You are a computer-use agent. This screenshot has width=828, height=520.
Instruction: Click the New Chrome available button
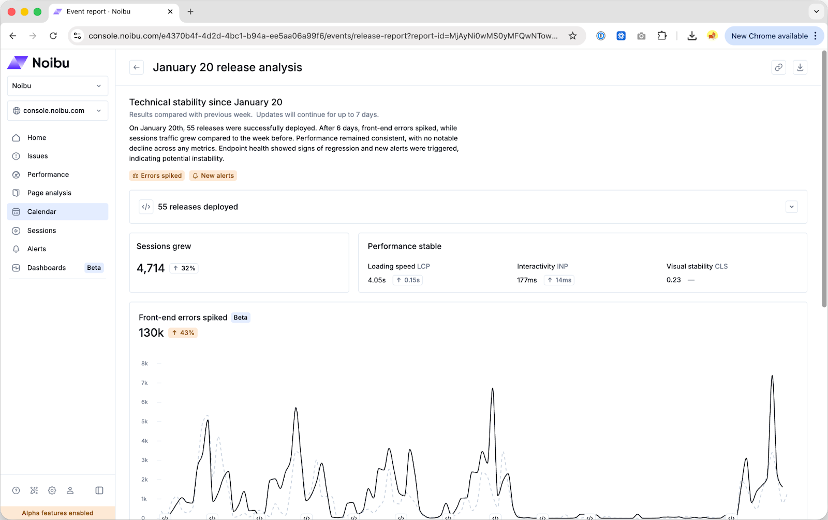click(x=769, y=36)
